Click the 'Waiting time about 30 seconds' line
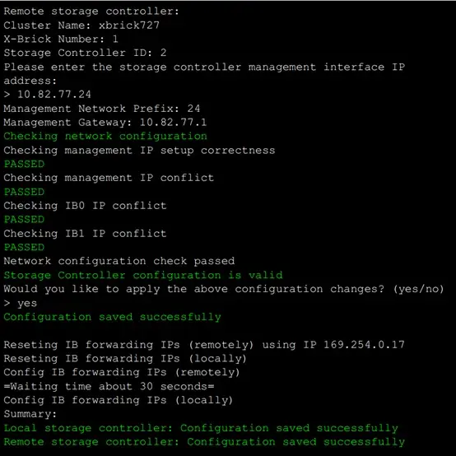The width and height of the screenshot is (456, 456). (x=109, y=387)
